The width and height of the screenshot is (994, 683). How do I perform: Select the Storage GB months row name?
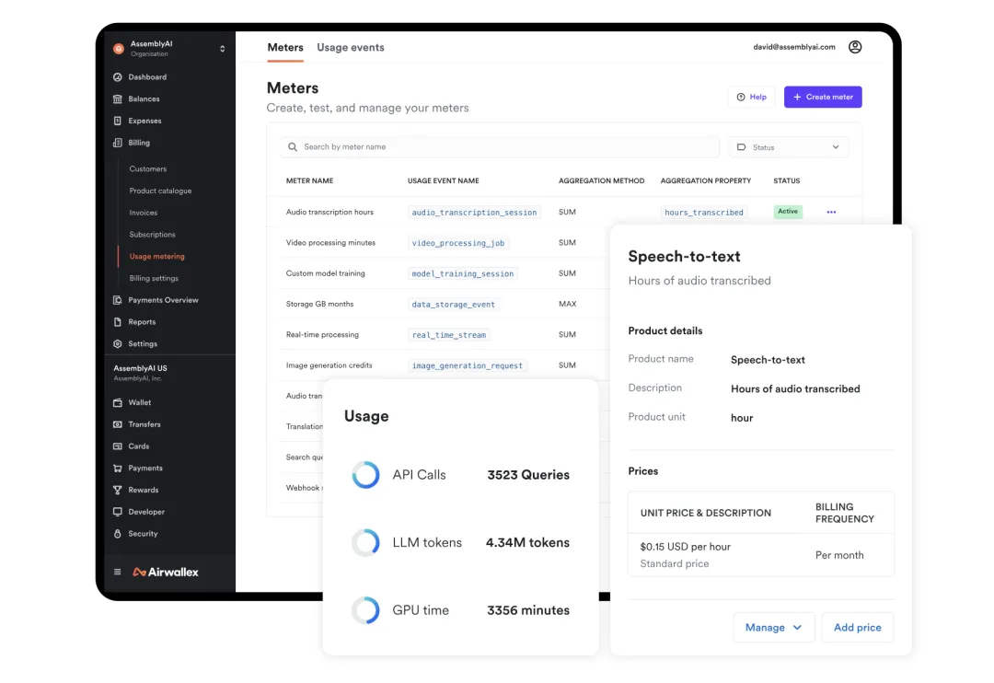pyautogui.click(x=319, y=305)
